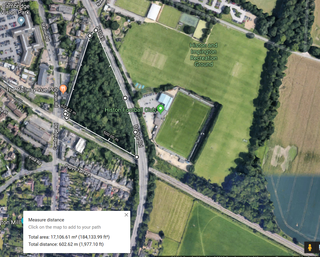Select the partially hidden Mill place pin
The height and width of the screenshot is (257, 320).
coord(22,221)
